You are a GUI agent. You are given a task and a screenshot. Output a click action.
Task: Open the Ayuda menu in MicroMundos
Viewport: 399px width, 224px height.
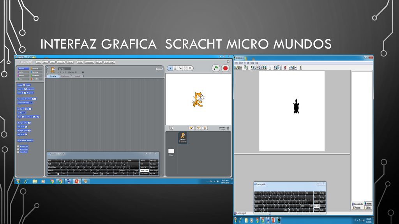click(257, 63)
